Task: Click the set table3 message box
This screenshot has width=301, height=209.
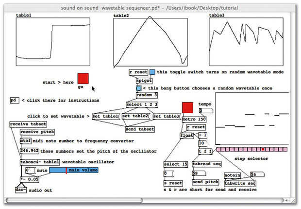Action: coord(167,117)
